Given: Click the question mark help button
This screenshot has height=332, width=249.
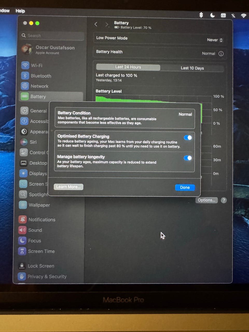Looking at the screenshot, I should point(224,200).
